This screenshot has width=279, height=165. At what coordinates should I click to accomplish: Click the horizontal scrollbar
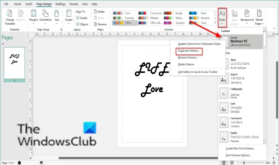pos(138,158)
